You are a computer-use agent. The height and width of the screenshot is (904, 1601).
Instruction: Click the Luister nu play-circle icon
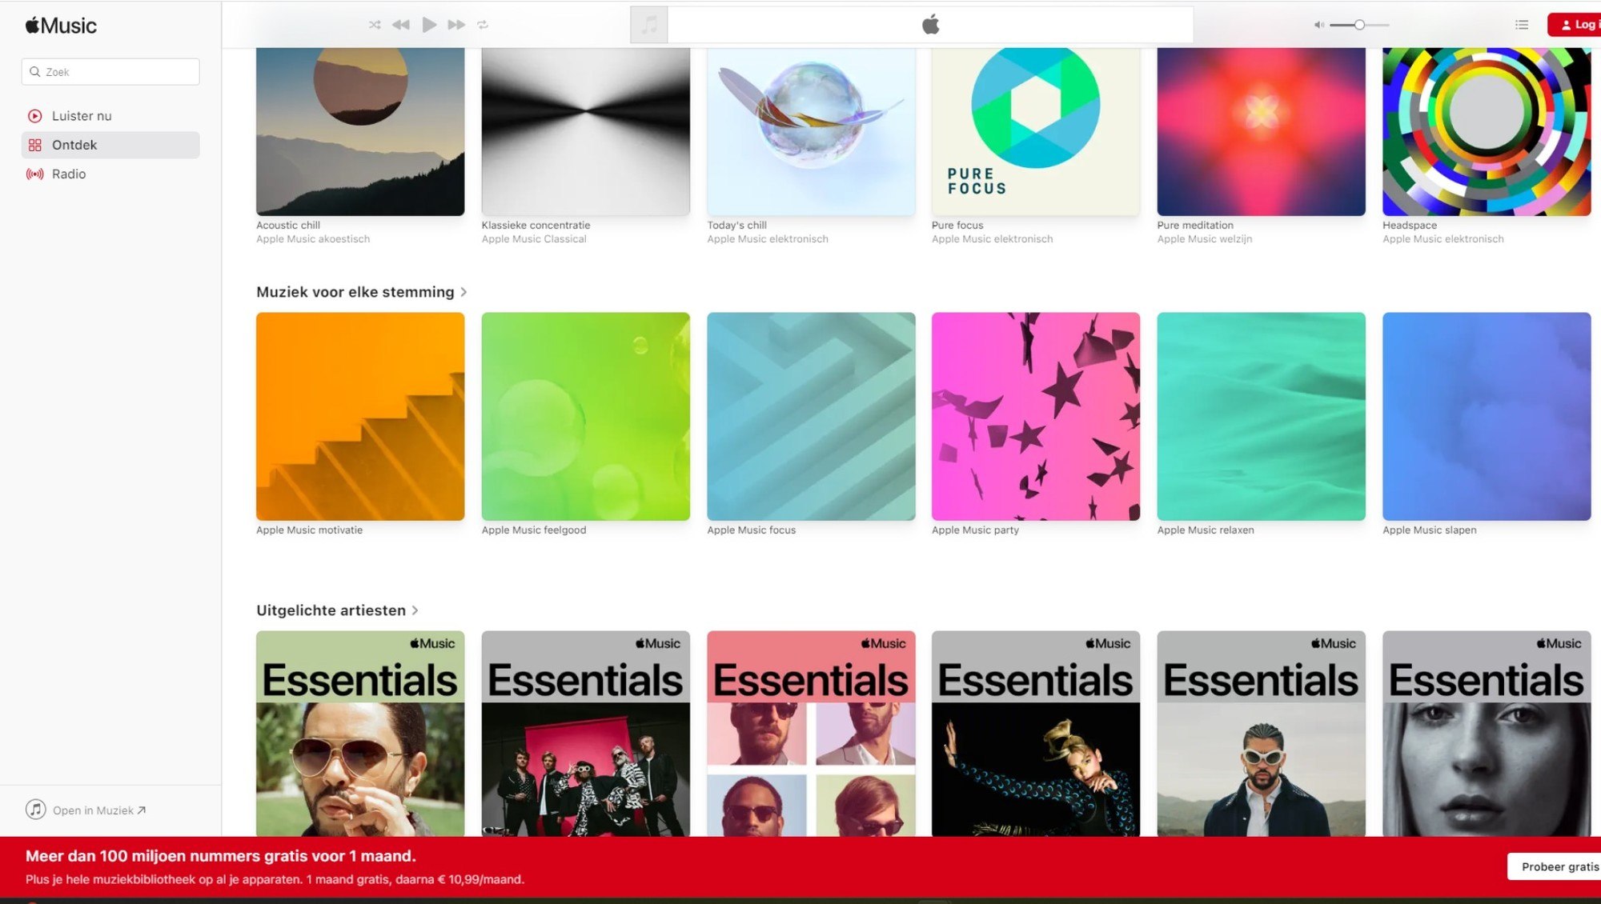35,116
